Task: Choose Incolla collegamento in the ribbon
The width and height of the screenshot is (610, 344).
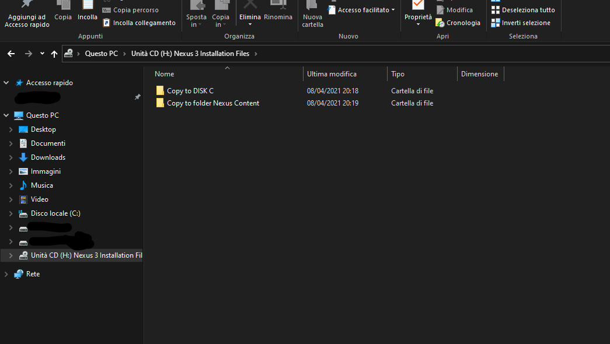Action: (x=139, y=23)
